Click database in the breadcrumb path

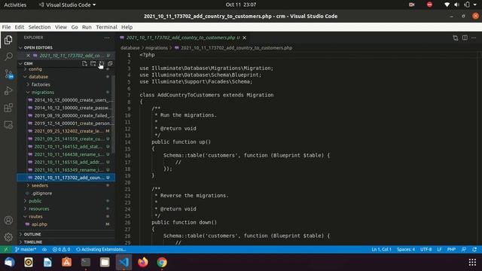[x=130, y=48]
